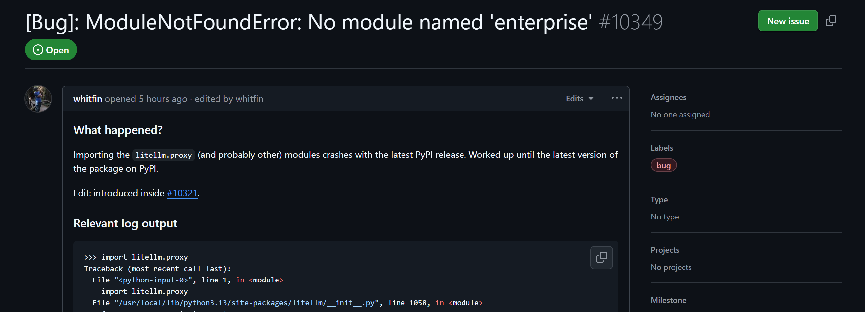The width and height of the screenshot is (865, 312).
Task: Open the whitfin author link
Action: (88, 99)
